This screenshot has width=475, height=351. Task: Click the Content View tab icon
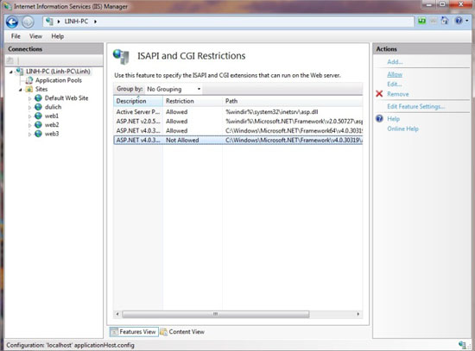(x=163, y=332)
